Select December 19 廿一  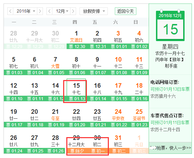[x=14, y=115]
